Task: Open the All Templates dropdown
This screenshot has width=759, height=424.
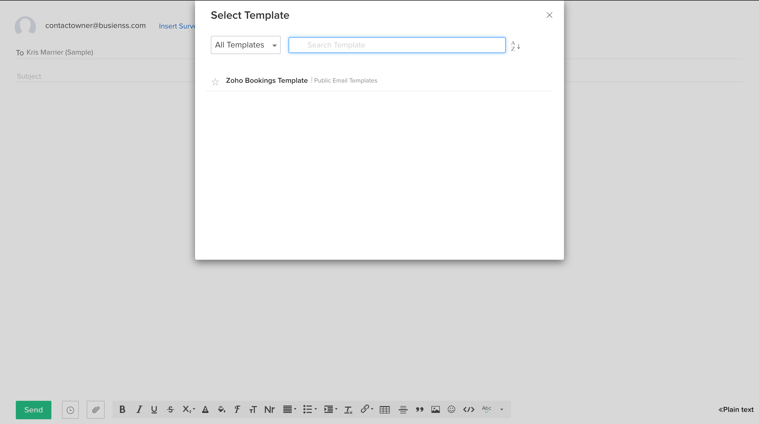Action: click(x=245, y=45)
